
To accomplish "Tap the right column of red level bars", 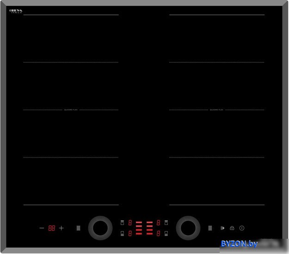I will (149, 228).
